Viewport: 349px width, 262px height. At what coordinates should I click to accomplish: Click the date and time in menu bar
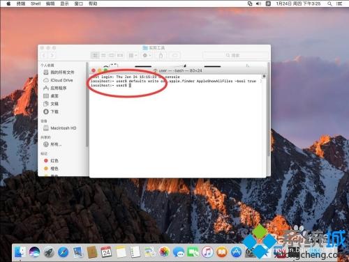click(298, 3)
